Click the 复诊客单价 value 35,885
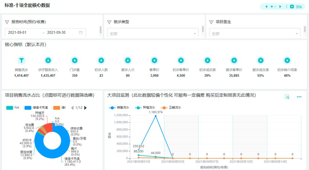 pos(234,76)
